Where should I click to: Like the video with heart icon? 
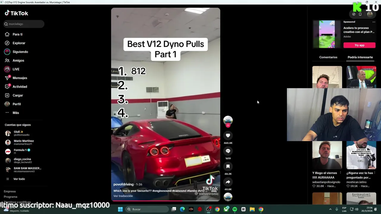click(x=228, y=136)
